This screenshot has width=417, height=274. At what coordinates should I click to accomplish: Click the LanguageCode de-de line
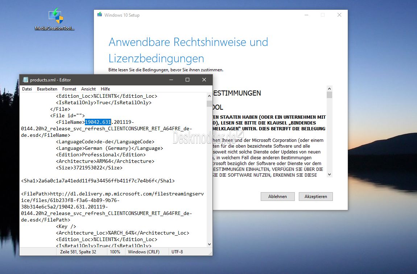click(105, 142)
